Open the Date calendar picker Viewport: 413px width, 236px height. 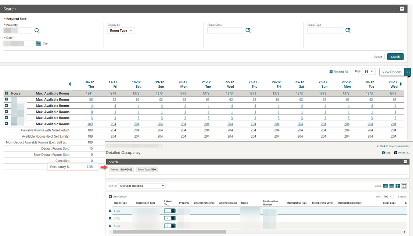38,44
